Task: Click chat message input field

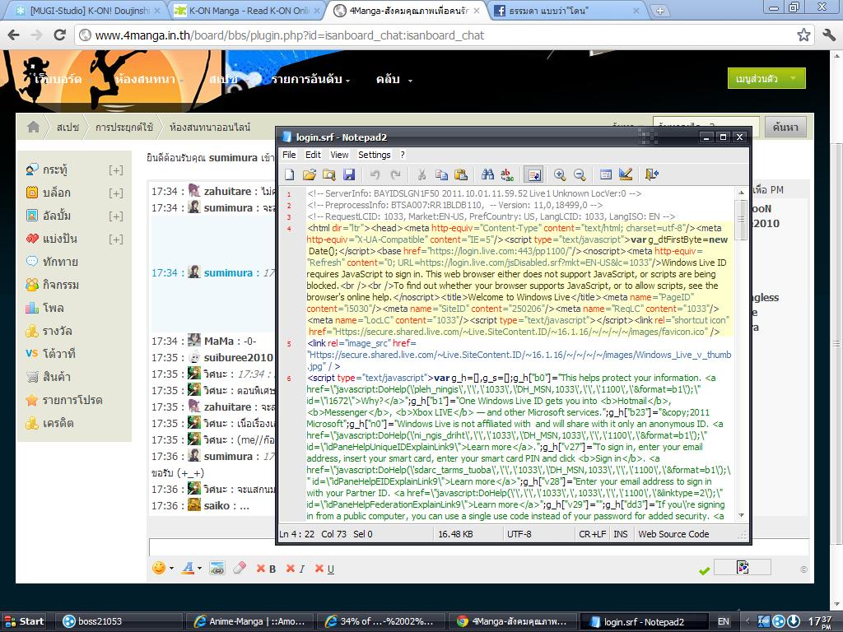Action: (479, 547)
